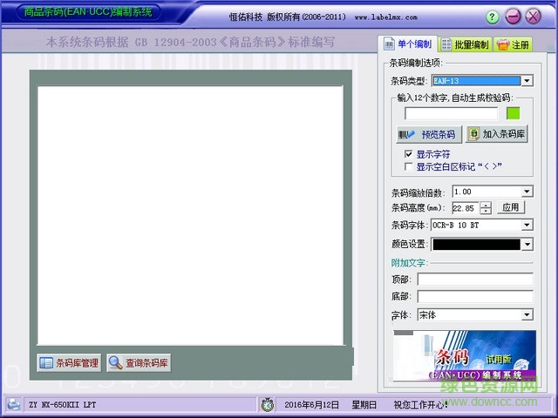Image resolution: width=558 pixels, height=418 pixels.
Task: Click the 应用 button
Action: 510,207
